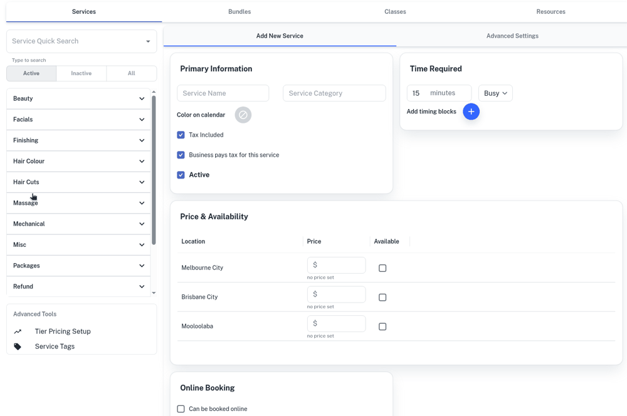Image resolution: width=627 pixels, height=416 pixels.
Task: Toggle Business pays tax for this service
Action: [181, 155]
